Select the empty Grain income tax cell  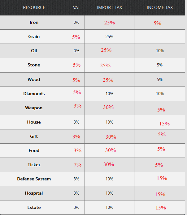[x=160, y=37]
